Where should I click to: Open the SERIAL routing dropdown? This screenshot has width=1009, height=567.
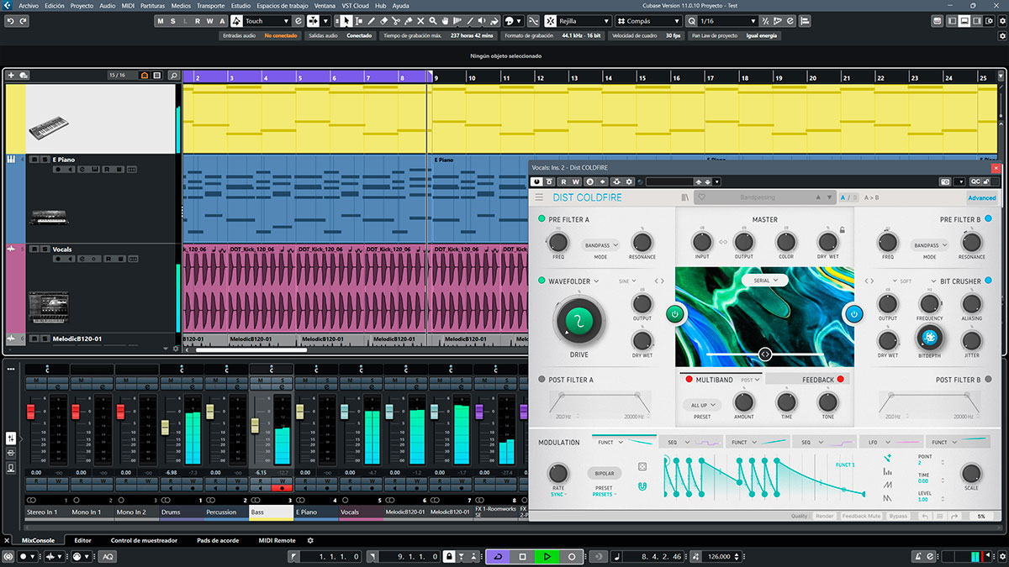pyautogui.click(x=764, y=281)
